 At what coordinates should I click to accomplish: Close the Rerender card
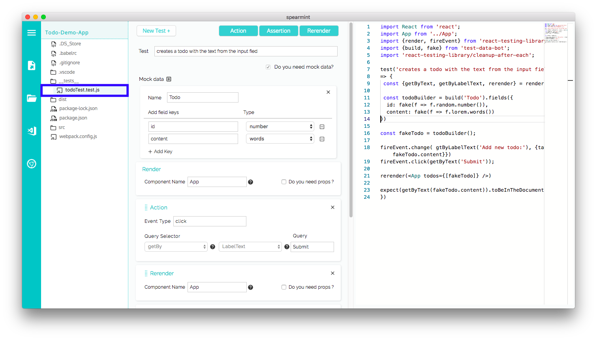332,273
